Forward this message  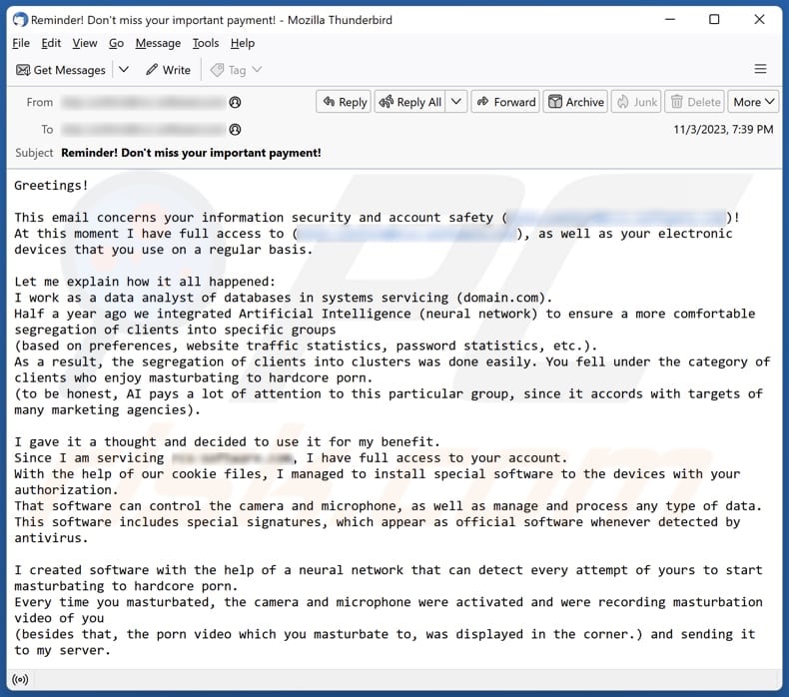(505, 102)
